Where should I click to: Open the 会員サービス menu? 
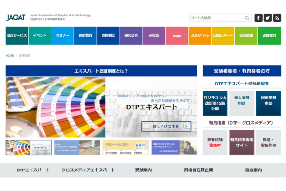(x=17, y=36)
